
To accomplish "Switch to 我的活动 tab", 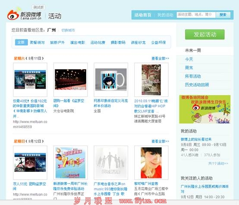I will pos(165,15).
